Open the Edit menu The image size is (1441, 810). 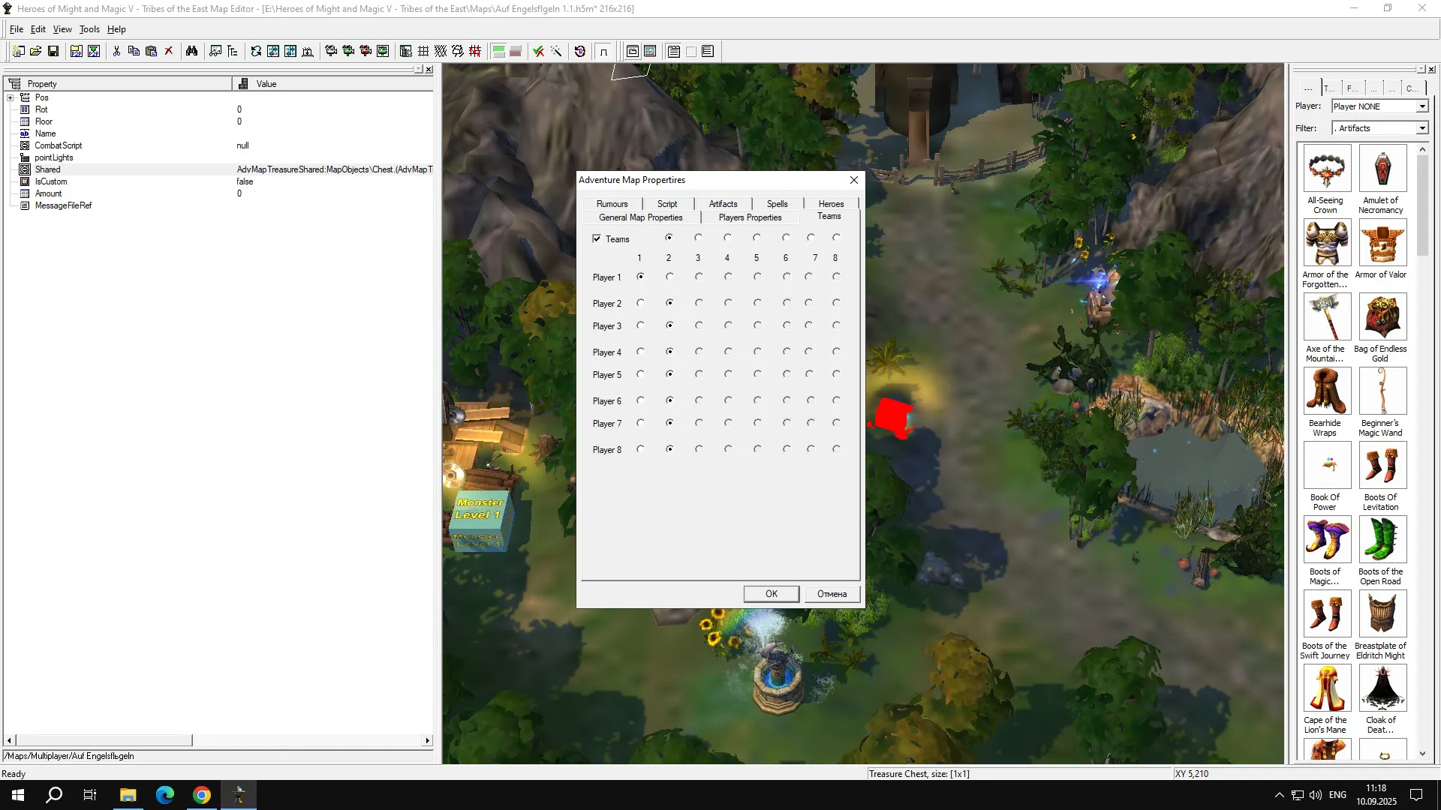point(38,29)
